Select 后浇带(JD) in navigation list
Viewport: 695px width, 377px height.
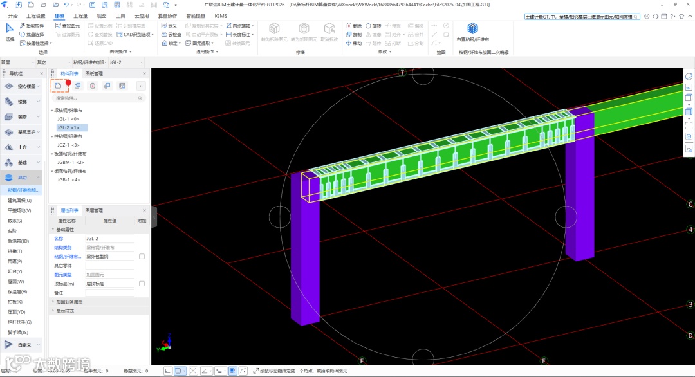18,241
